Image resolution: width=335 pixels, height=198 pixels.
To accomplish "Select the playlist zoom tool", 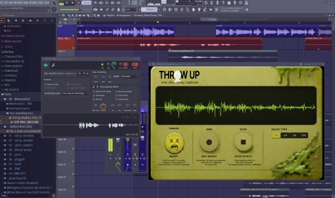I will [x=95, y=15].
